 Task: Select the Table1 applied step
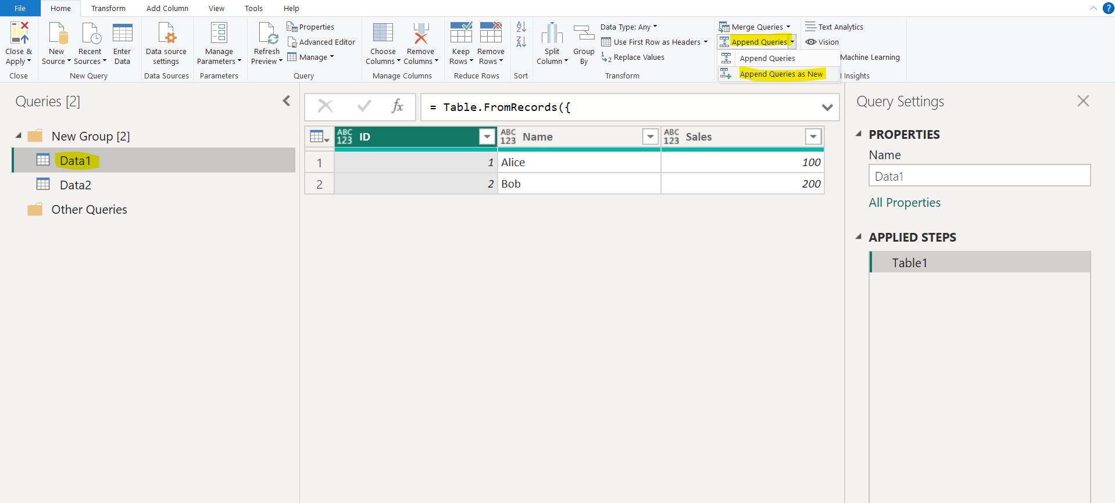click(909, 263)
